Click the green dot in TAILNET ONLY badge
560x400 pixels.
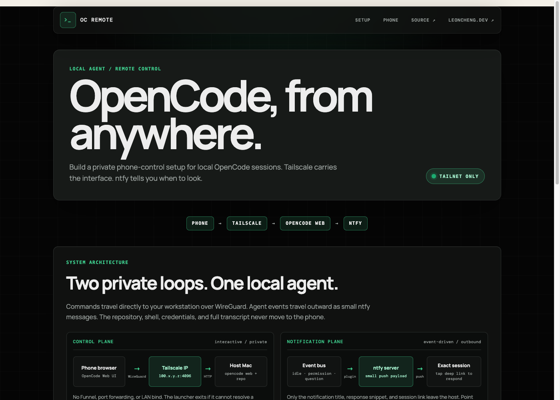pyautogui.click(x=434, y=176)
